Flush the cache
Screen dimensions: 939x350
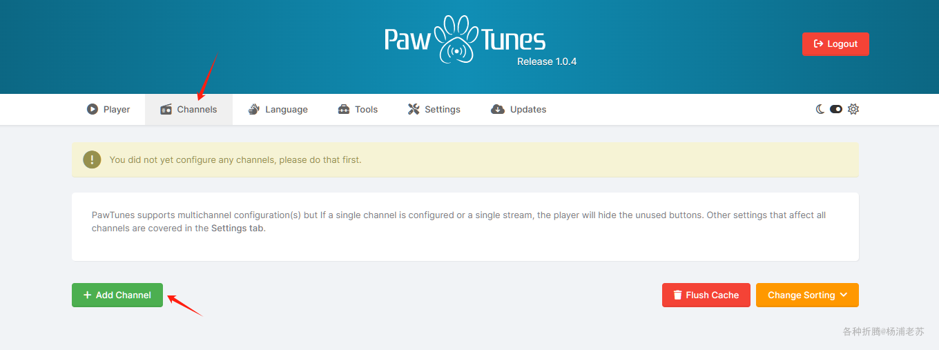click(x=706, y=295)
